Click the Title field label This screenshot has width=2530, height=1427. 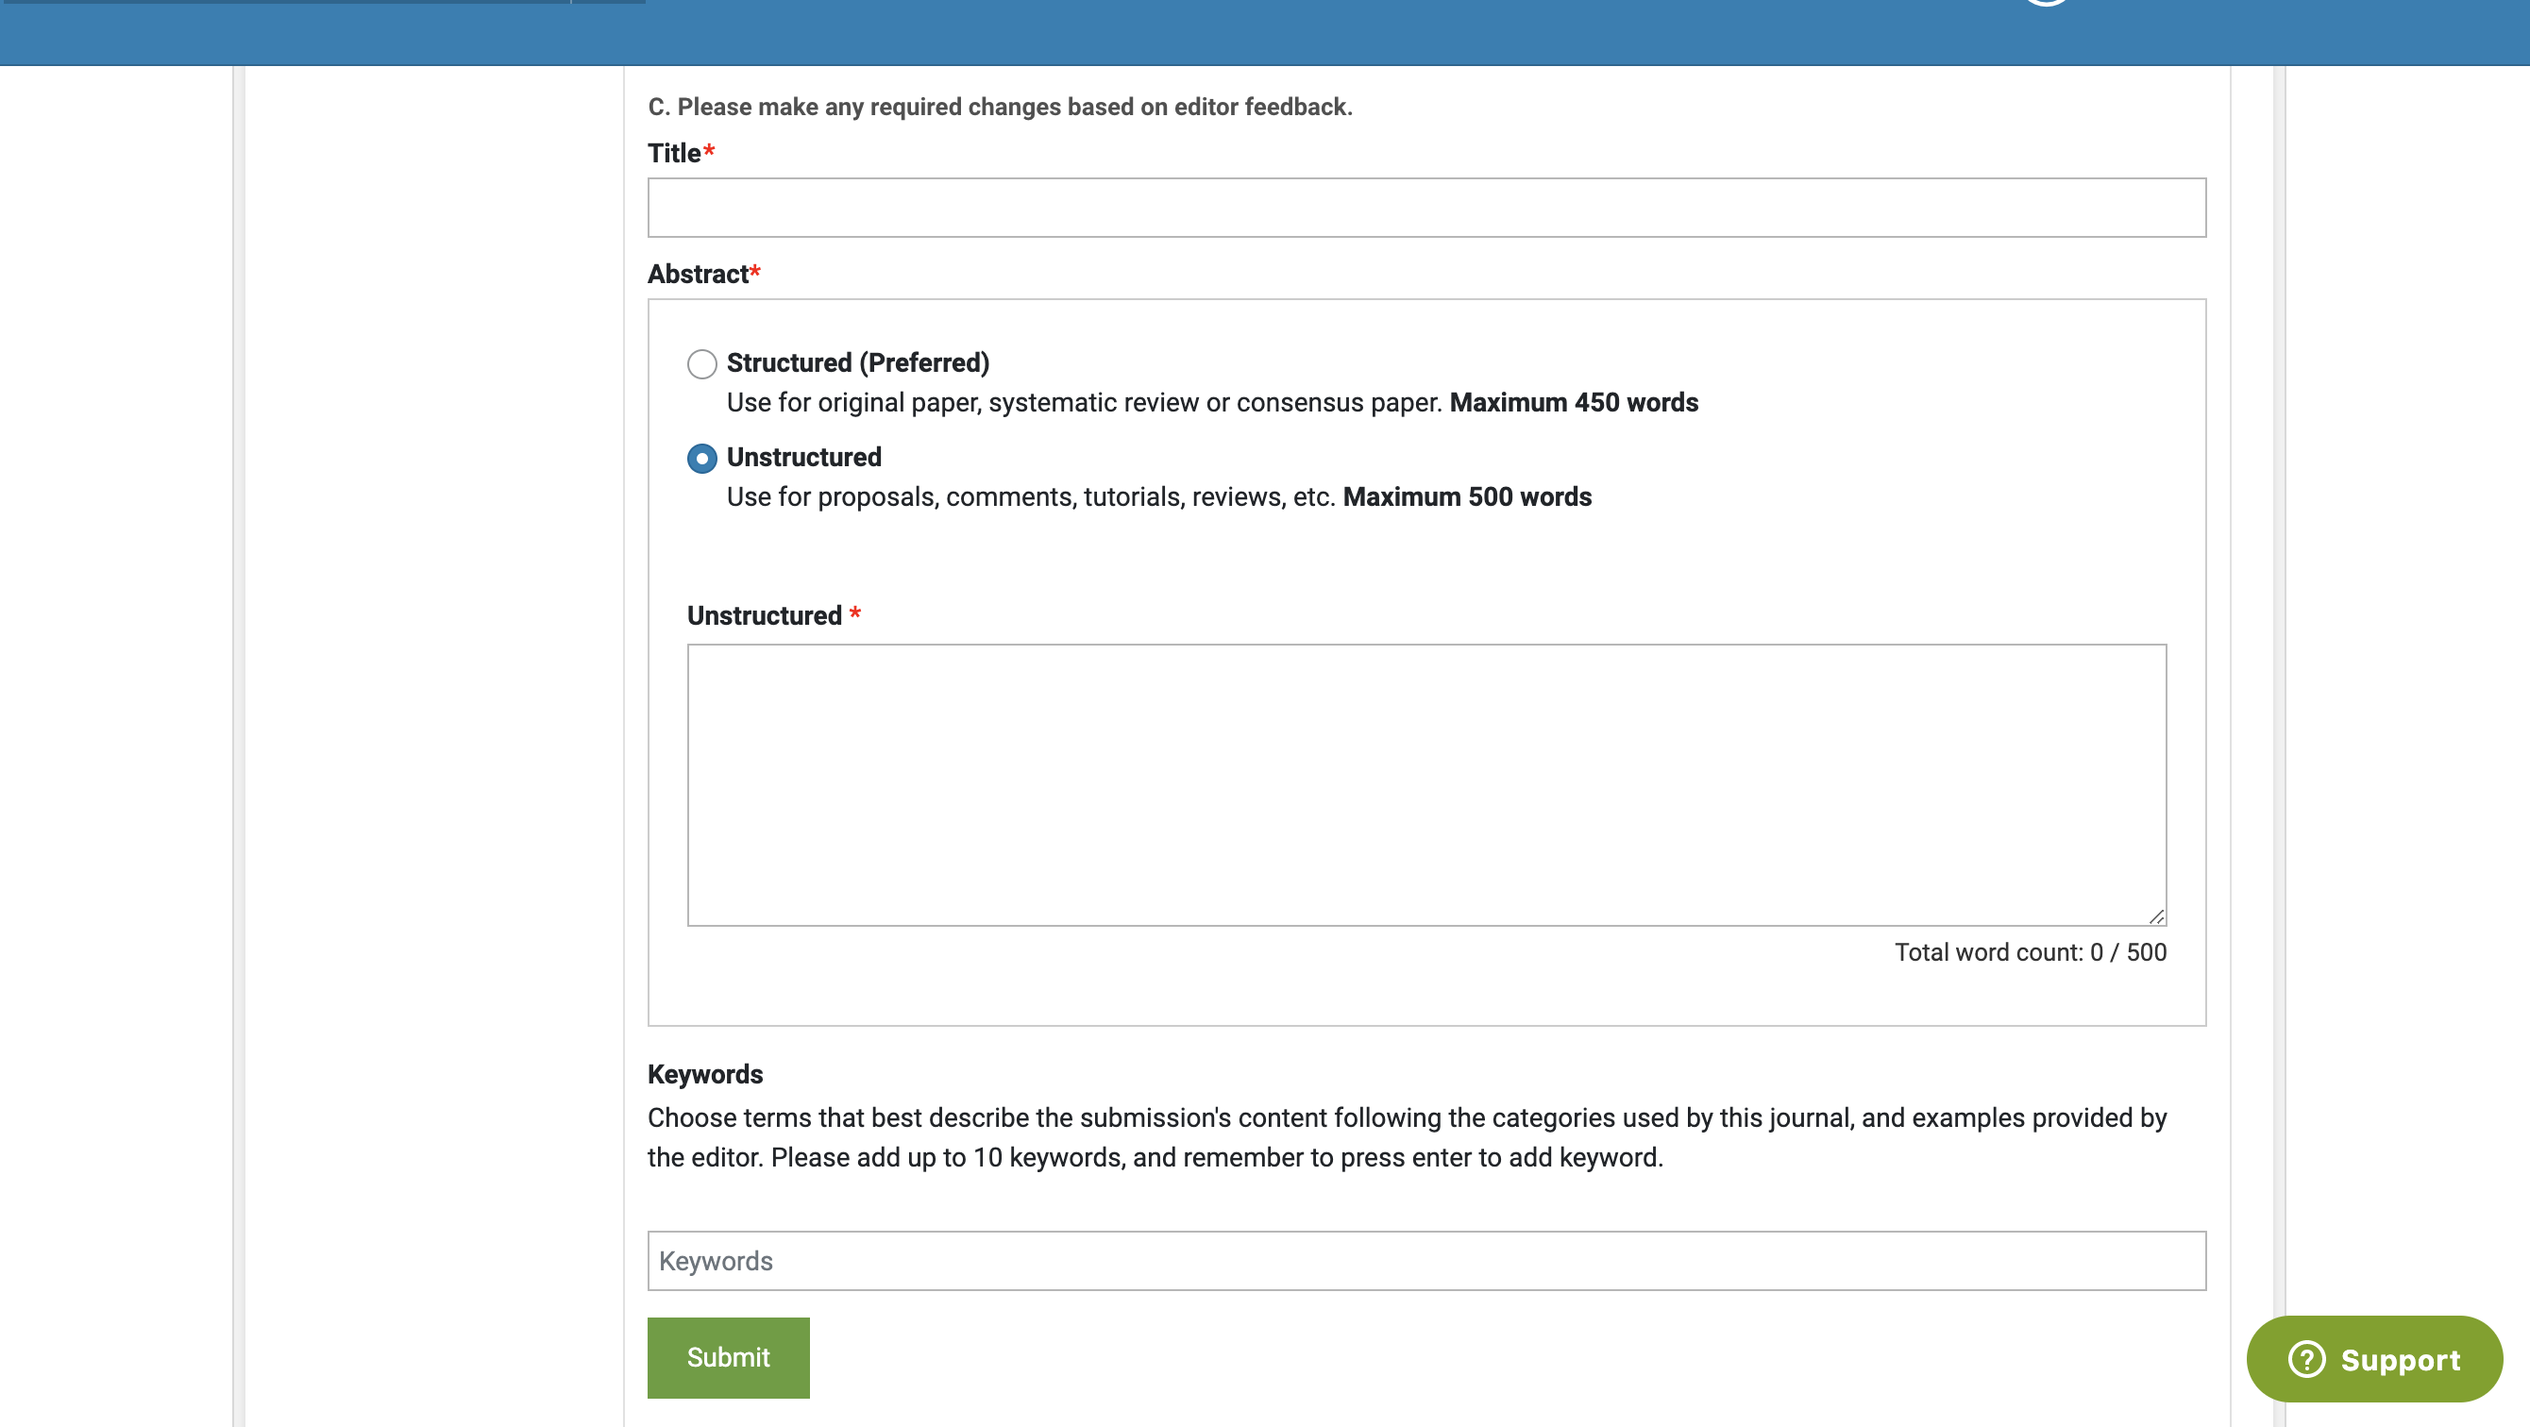pyautogui.click(x=675, y=153)
